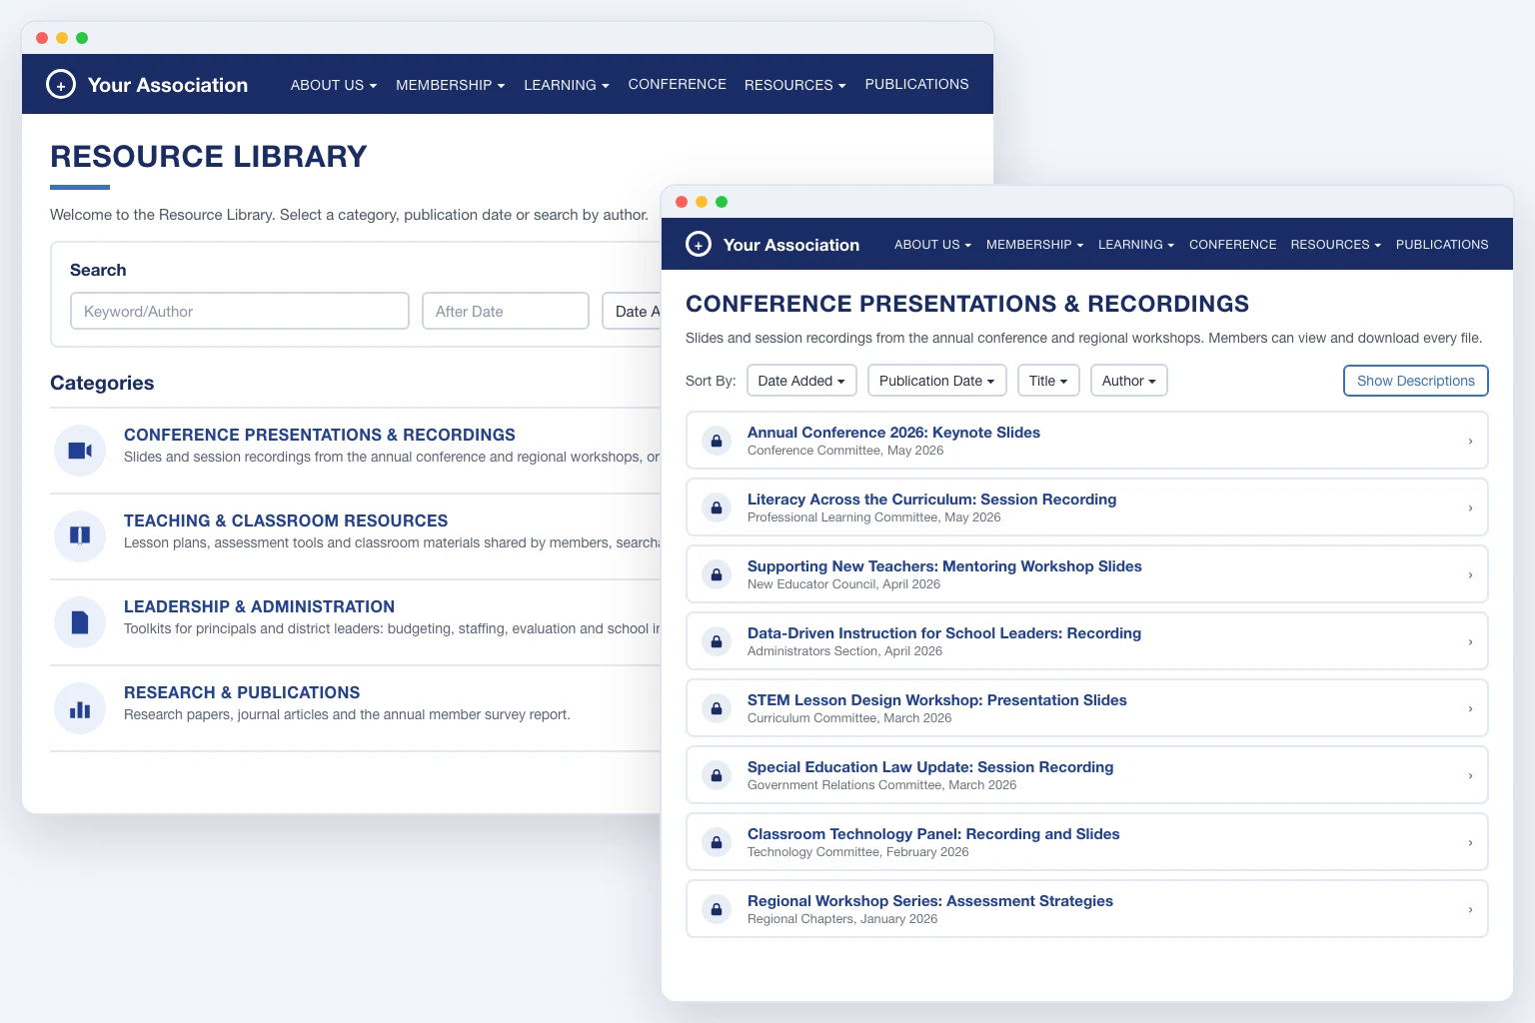
Task: Click the lock icon beside Supporting New Teachers
Action: [x=717, y=574]
